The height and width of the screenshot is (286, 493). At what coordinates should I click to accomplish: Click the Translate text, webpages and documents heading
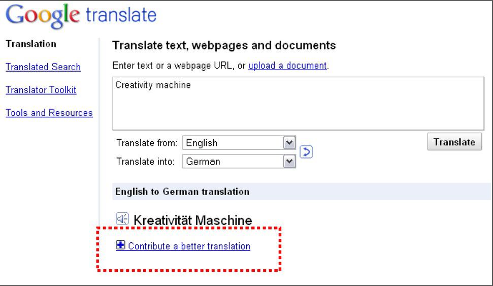pyautogui.click(x=224, y=45)
